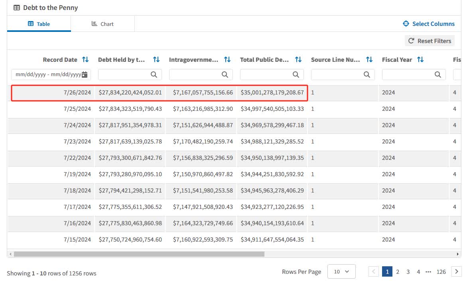
Task: Select the Table tab
Action: 39,24
